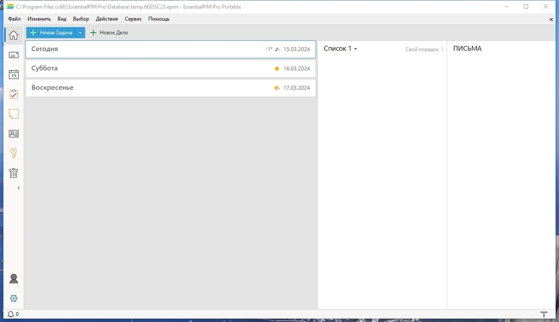The height and width of the screenshot is (322, 559).
Task: Click the weather icon on Воскресенье row
Action: tap(277, 88)
